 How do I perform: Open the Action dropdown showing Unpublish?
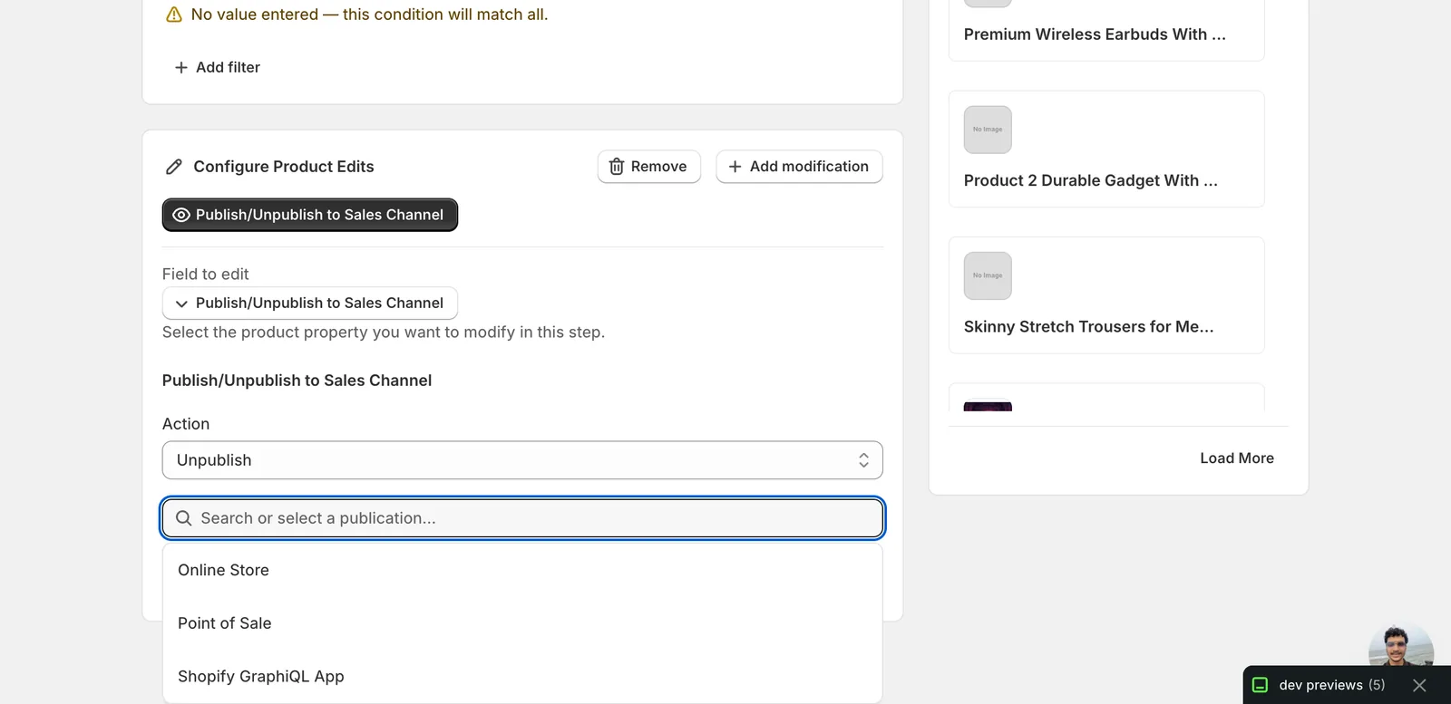click(x=522, y=460)
